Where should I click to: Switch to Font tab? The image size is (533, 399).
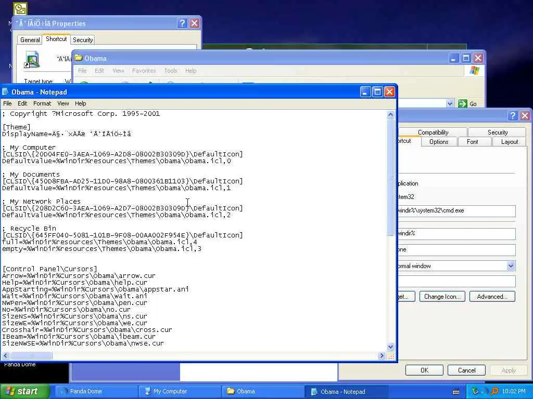click(x=472, y=142)
